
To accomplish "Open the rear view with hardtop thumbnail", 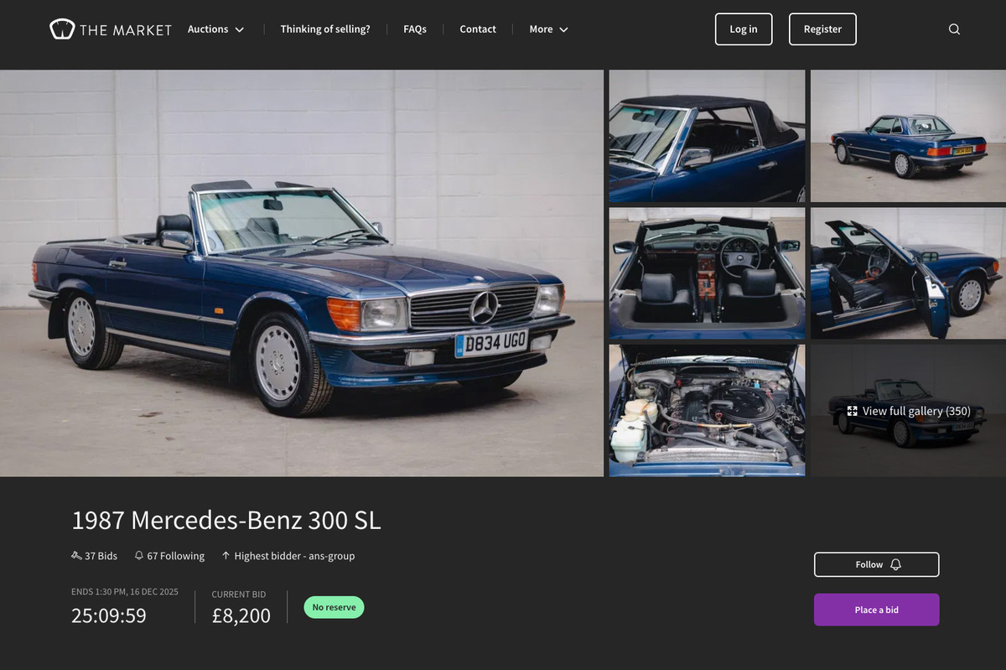I will coord(908,136).
